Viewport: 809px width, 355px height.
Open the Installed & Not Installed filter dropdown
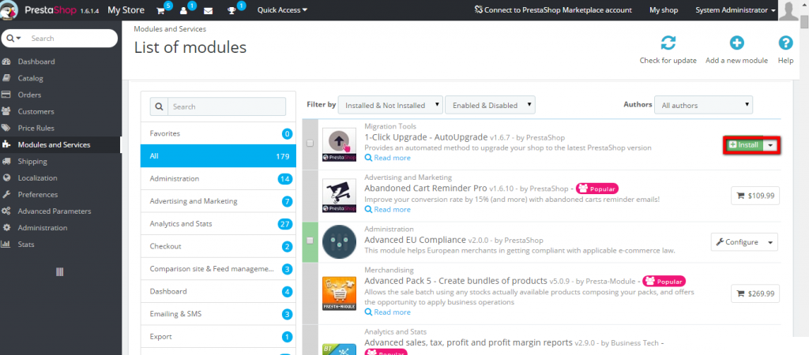point(390,105)
